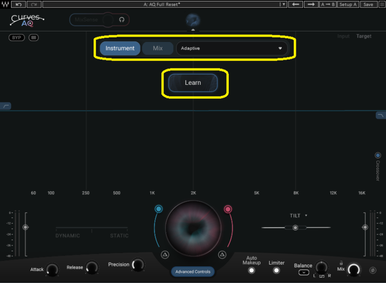The width and height of the screenshot is (386, 283).
Task: Click the low-cut filter icon on left edge
Action: pyautogui.click(x=6, y=106)
